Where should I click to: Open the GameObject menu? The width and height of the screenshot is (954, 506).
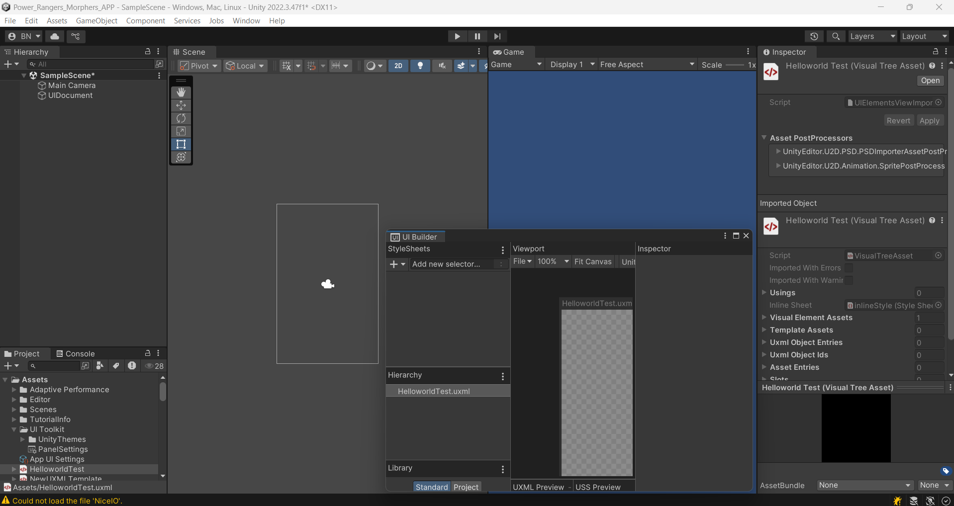coord(96,20)
